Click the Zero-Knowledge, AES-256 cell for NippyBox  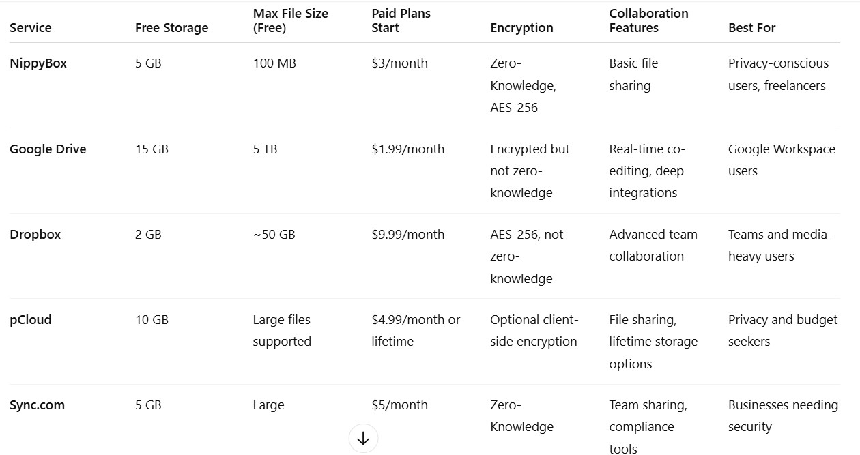click(x=523, y=85)
